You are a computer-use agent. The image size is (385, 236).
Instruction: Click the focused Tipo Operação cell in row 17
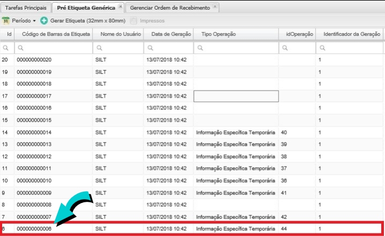pos(236,96)
